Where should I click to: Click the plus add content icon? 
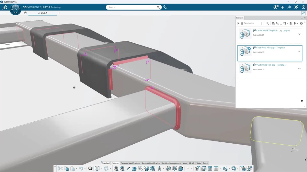282,7
